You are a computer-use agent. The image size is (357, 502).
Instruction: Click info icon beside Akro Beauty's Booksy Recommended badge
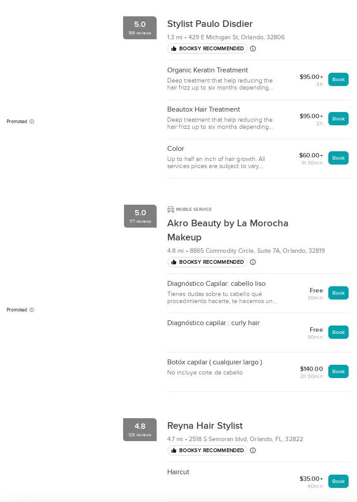(253, 262)
